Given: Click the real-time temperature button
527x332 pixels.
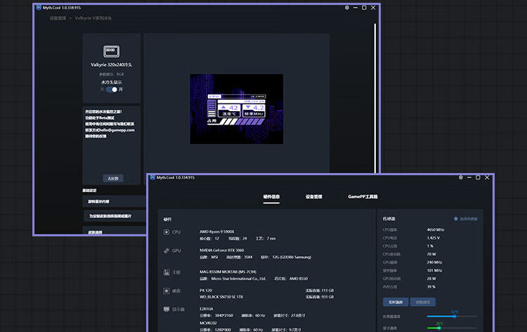Looking at the screenshot, I should pyautogui.click(x=396, y=302).
